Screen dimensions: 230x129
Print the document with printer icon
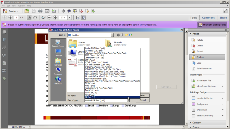pos(40,11)
